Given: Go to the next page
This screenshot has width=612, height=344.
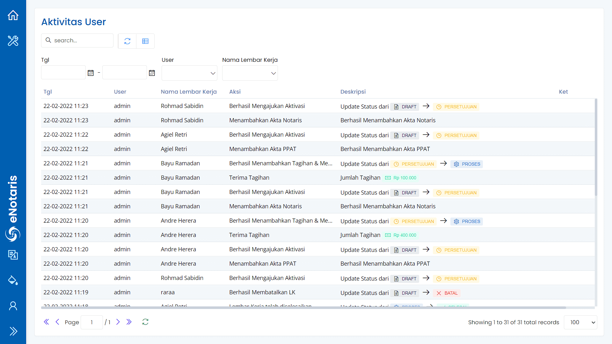Looking at the screenshot, I should 118,322.
